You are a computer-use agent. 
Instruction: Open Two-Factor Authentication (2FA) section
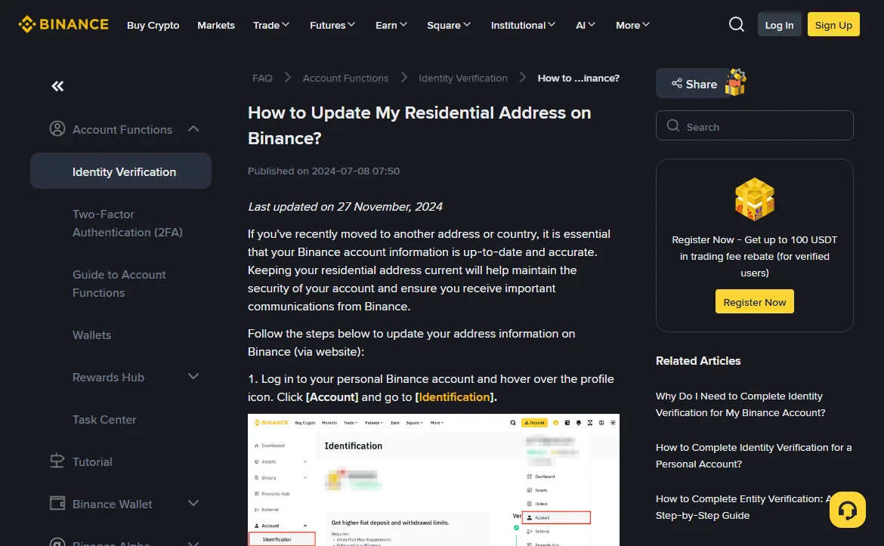pyautogui.click(x=128, y=223)
